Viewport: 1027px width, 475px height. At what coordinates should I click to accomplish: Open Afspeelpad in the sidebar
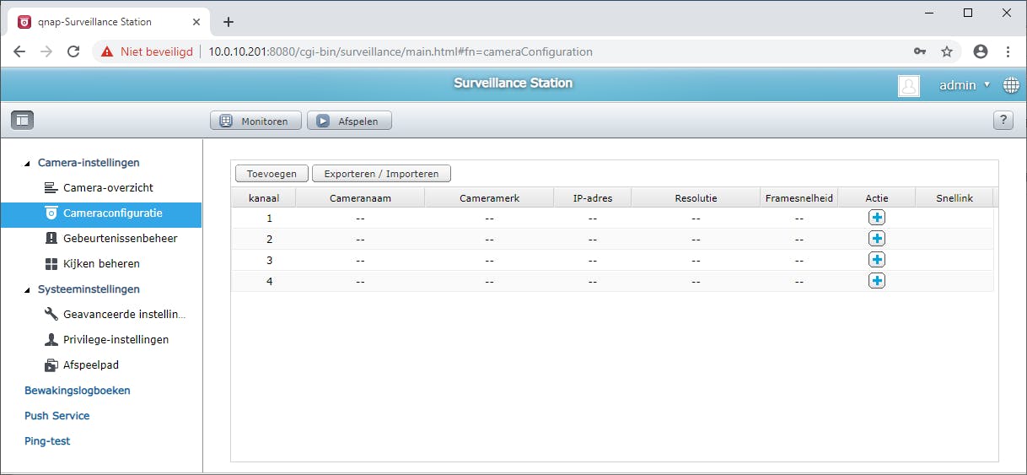pos(101,365)
